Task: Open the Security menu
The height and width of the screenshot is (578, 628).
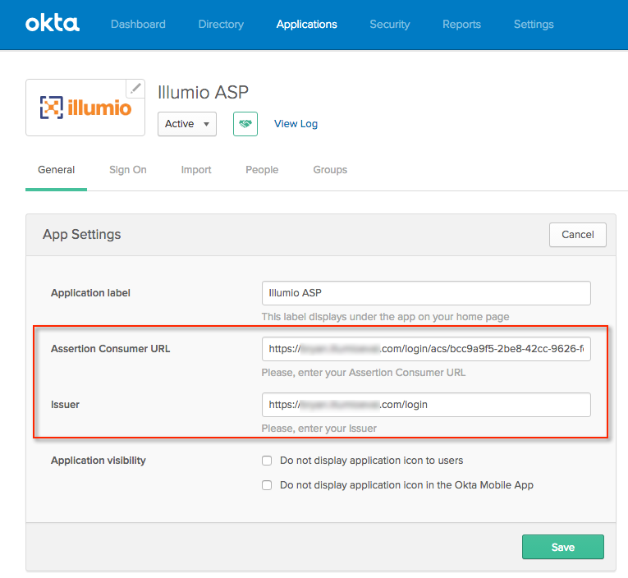Action: [390, 25]
